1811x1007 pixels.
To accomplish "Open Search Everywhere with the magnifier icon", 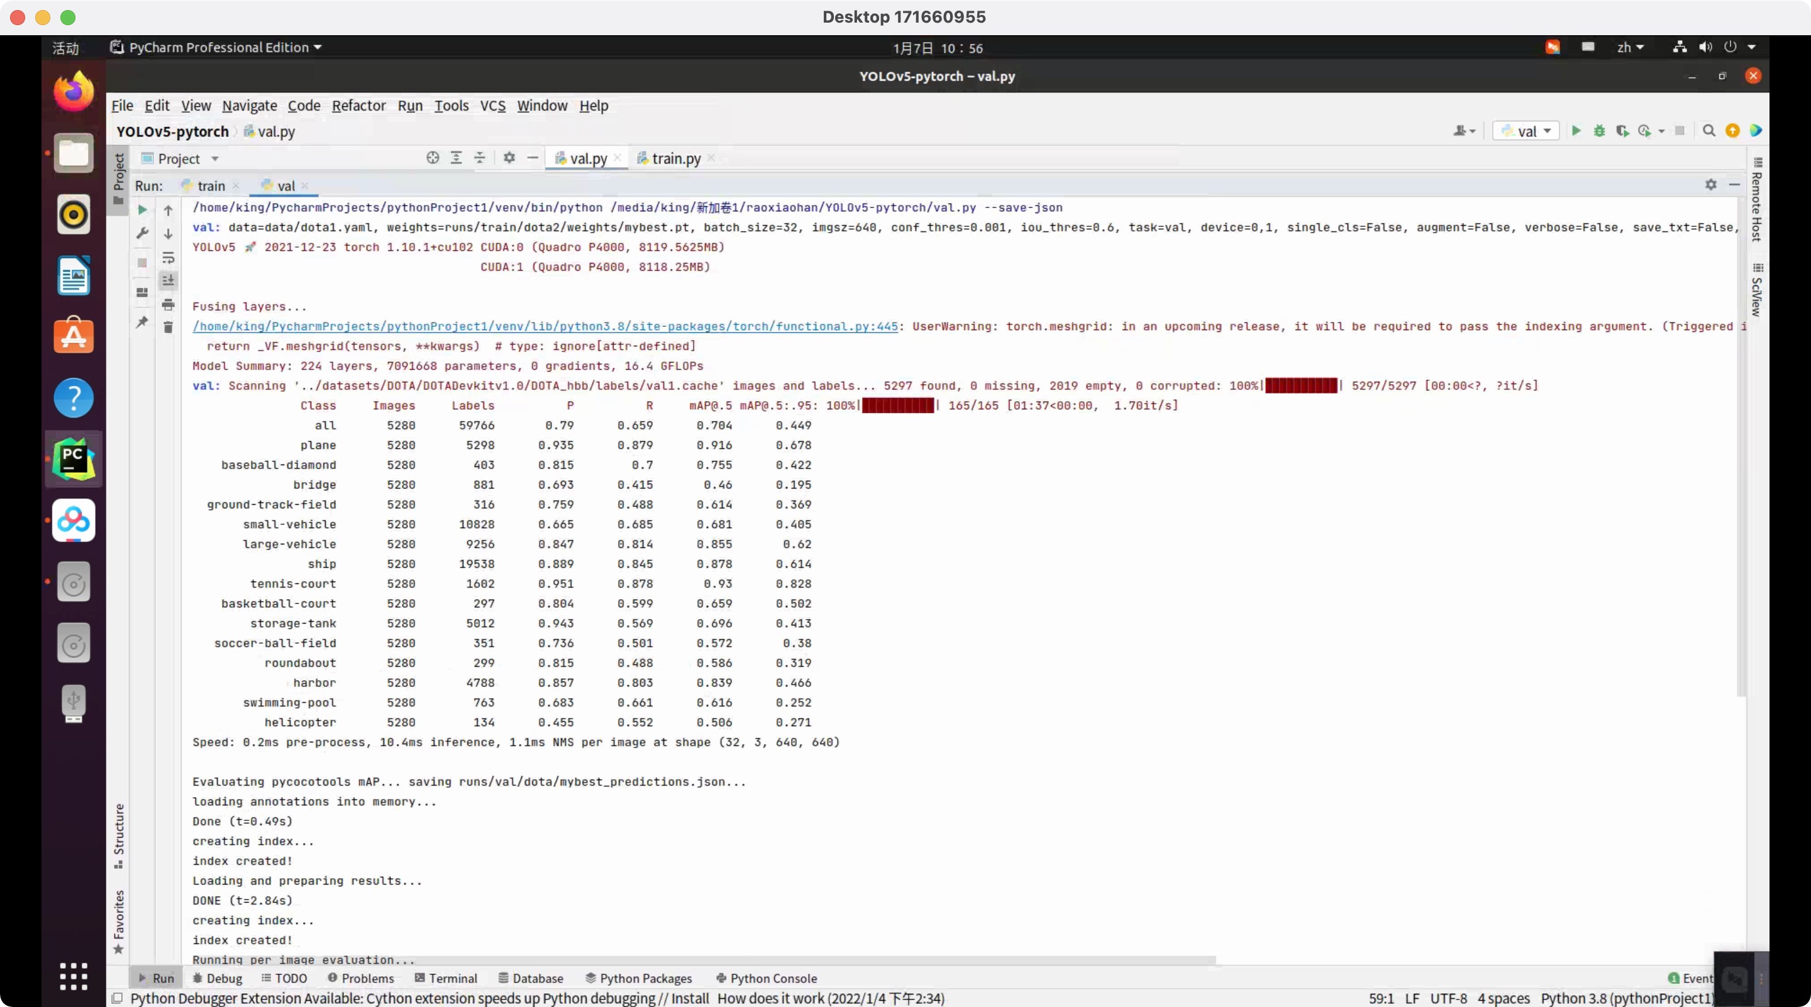I will (x=1710, y=131).
